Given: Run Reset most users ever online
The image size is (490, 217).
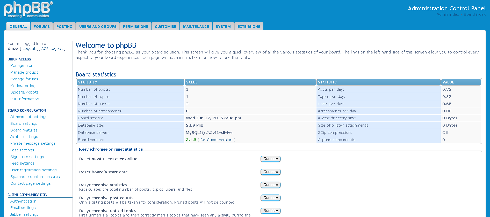Looking at the screenshot, I should click(x=271, y=159).
